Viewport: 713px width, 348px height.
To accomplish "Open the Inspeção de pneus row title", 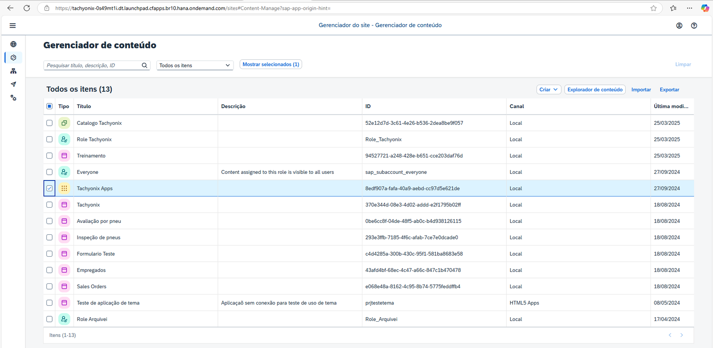I will pyautogui.click(x=98, y=237).
